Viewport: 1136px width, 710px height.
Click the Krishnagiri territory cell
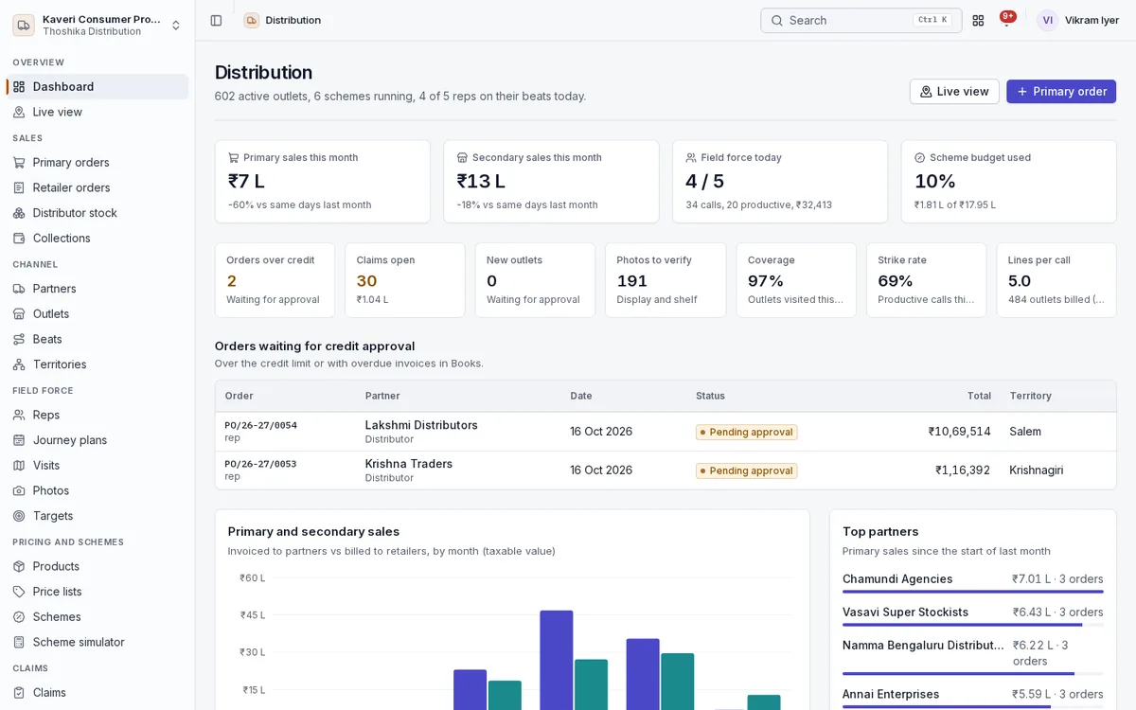click(x=1037, y=470)
